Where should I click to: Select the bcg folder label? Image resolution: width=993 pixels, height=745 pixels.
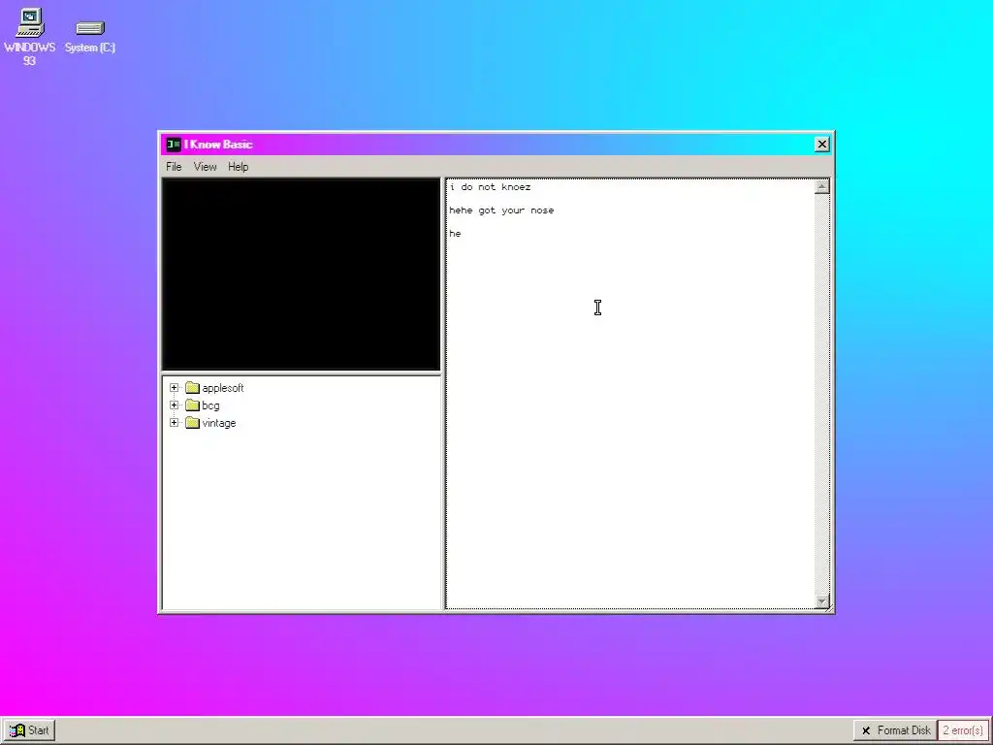point(210,405)
